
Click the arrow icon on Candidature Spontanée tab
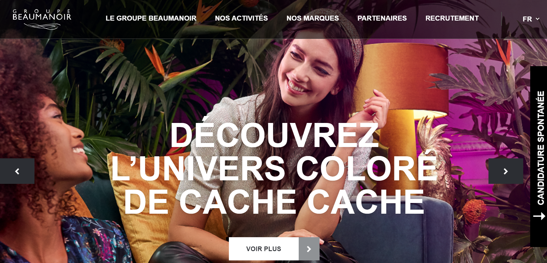coord(539,216)
